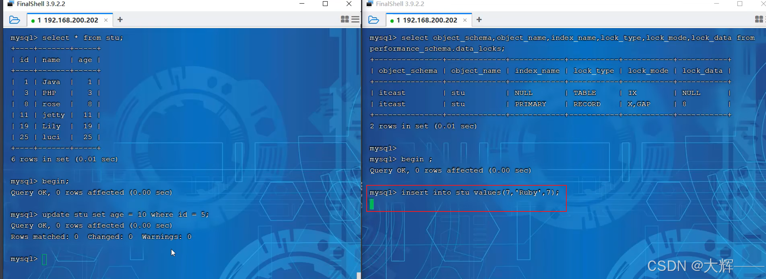
Task: Minimize the right FinalShell window
Action: [x=716, y=4]
